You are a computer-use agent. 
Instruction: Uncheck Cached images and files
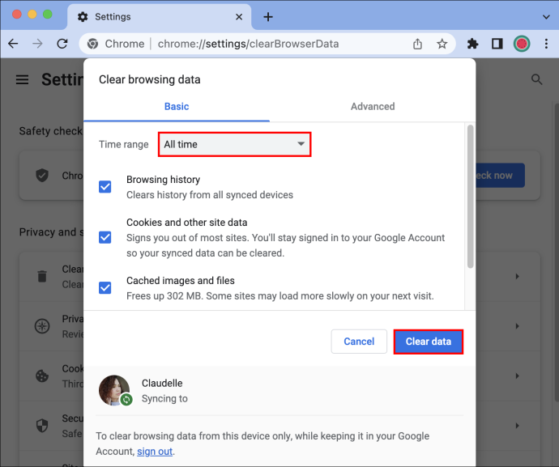105,288
